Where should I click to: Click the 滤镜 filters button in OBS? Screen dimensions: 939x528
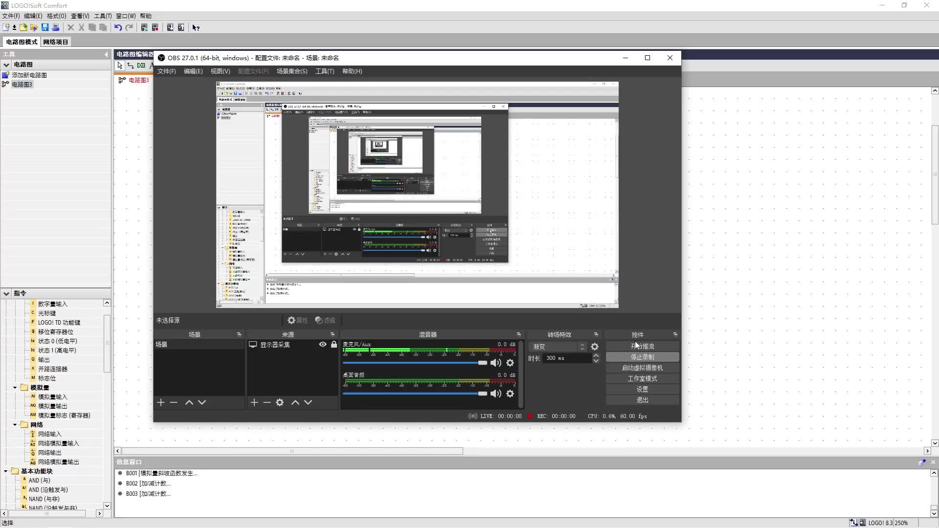coord(325,320)
